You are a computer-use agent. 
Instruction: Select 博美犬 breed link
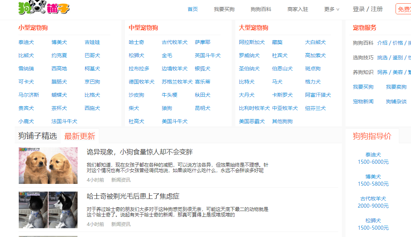point(59,42)
